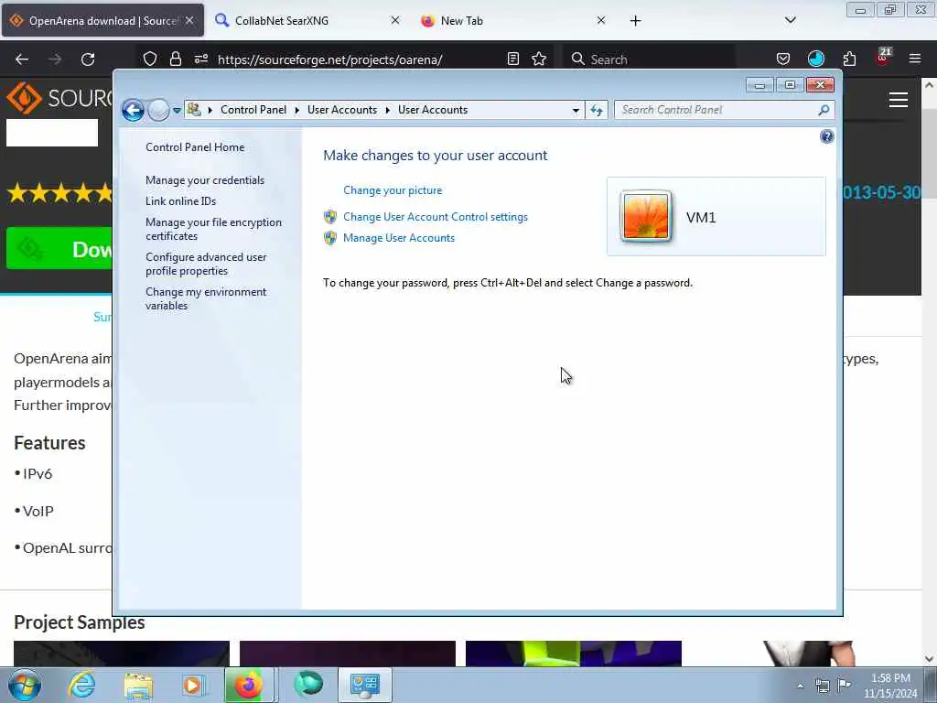This screenshot has height=703, width=937.
Task: Click Change your picture link
Action: coord(393,190)
